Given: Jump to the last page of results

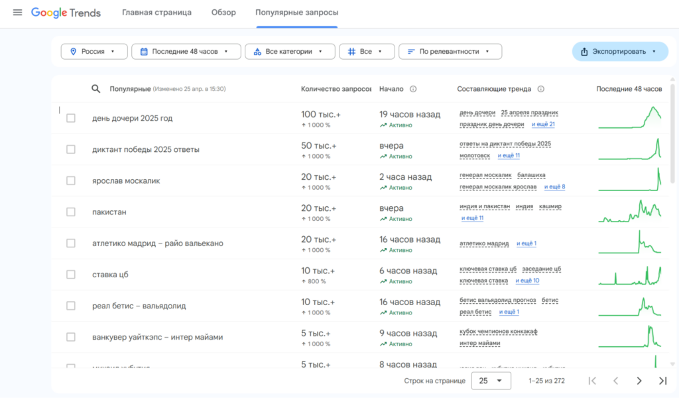Looking at the screenshot, I should tap(662, 381).
